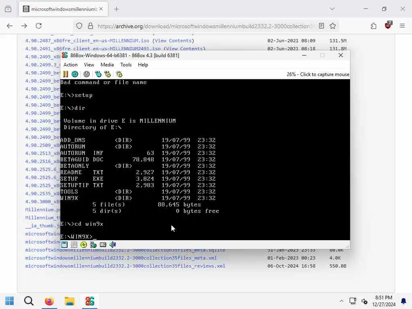Open the 4.90.2499.3 link in file list
412x309 pixels.
tap(43, 65)
